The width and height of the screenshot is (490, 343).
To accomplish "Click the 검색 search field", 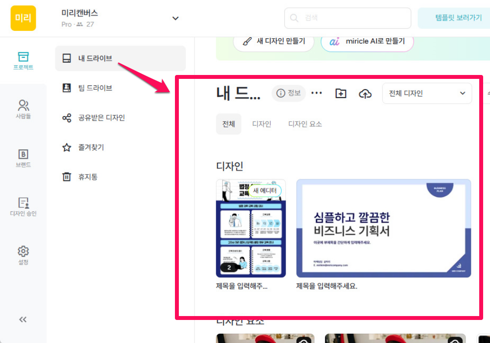I will pos(347,18).
